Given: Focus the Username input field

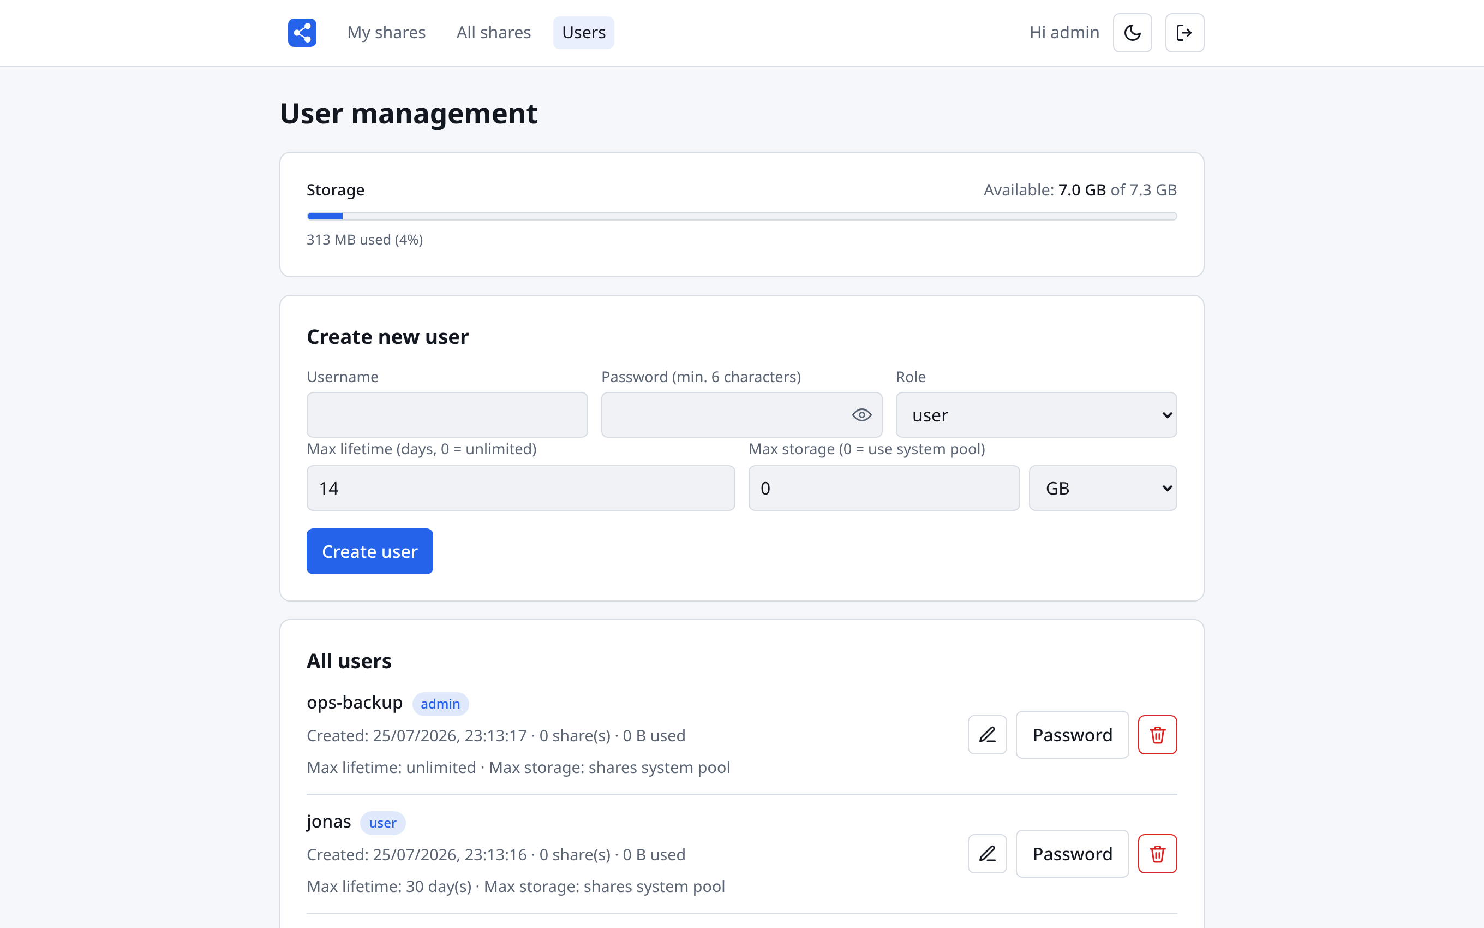Looking at the screenshot, I should click(447, 415).
